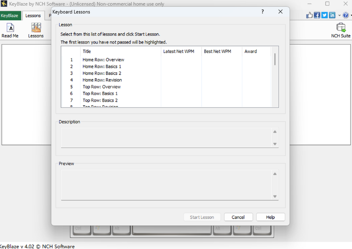This screenshot has width=352, height=249.
Task: Open the KeyBlaze menu tab
Action: [9, 15]
